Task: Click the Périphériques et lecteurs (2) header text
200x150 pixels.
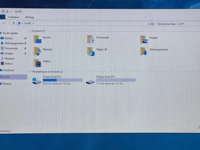Action: pyautogui.click(x=48, y=72)
